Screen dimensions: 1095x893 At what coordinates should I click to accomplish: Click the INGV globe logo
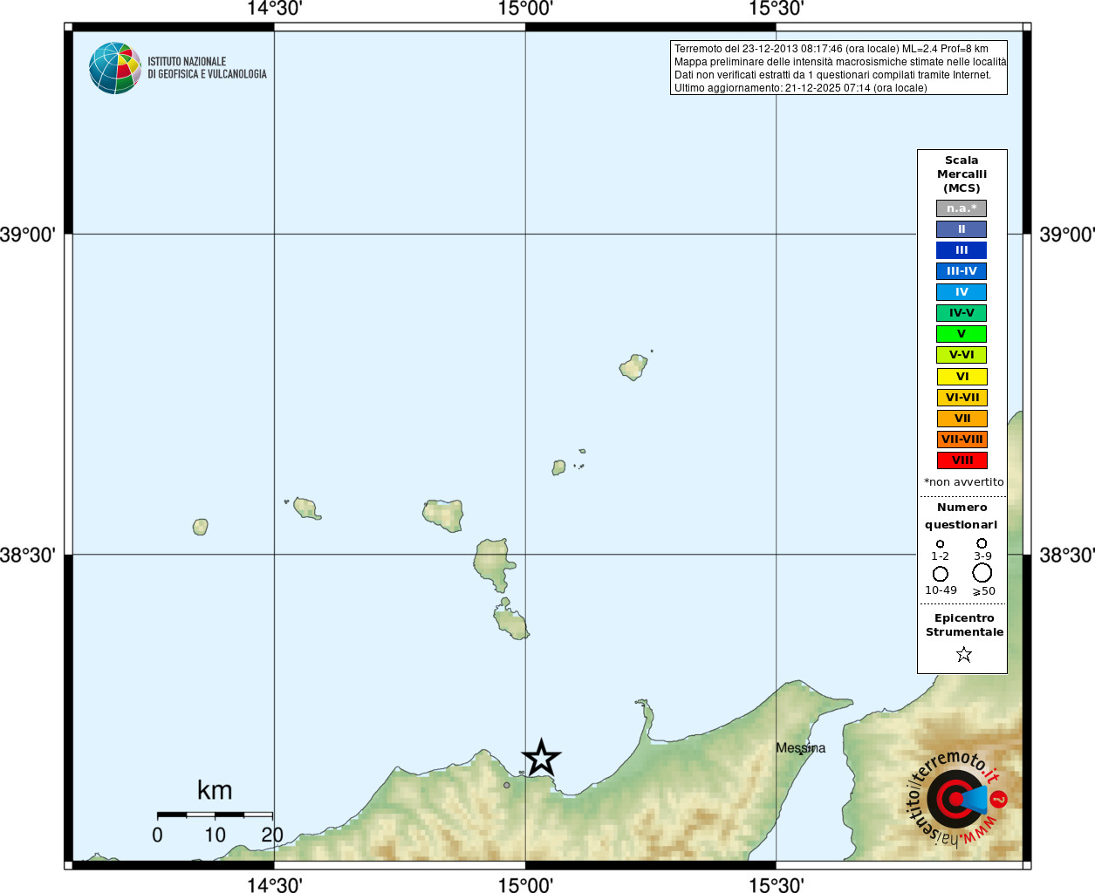[115, 68]
